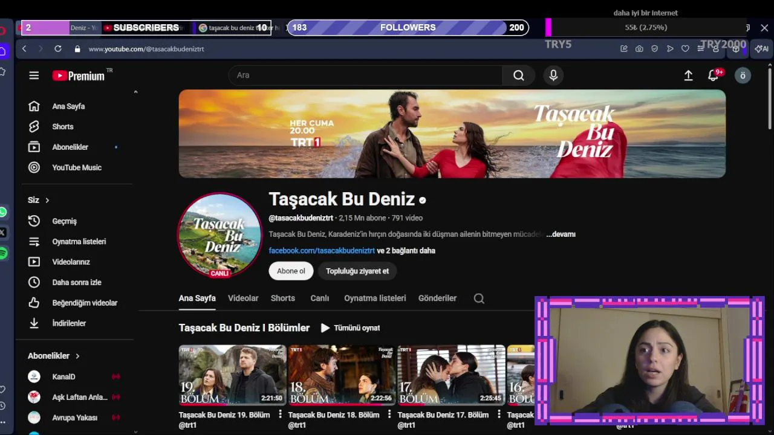Open the Spotify sidebar icon
The width and height of the screenshot is (774, 435).
tap(3, 253)
